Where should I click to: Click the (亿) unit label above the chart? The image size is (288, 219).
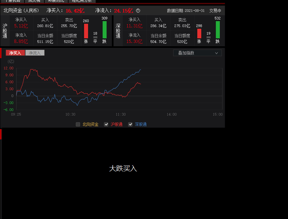(11, 61)
